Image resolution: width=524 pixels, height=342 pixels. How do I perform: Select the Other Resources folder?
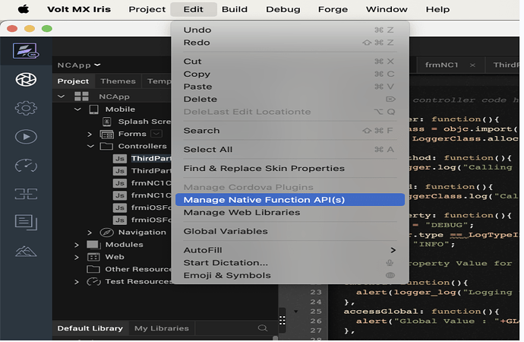138,270
